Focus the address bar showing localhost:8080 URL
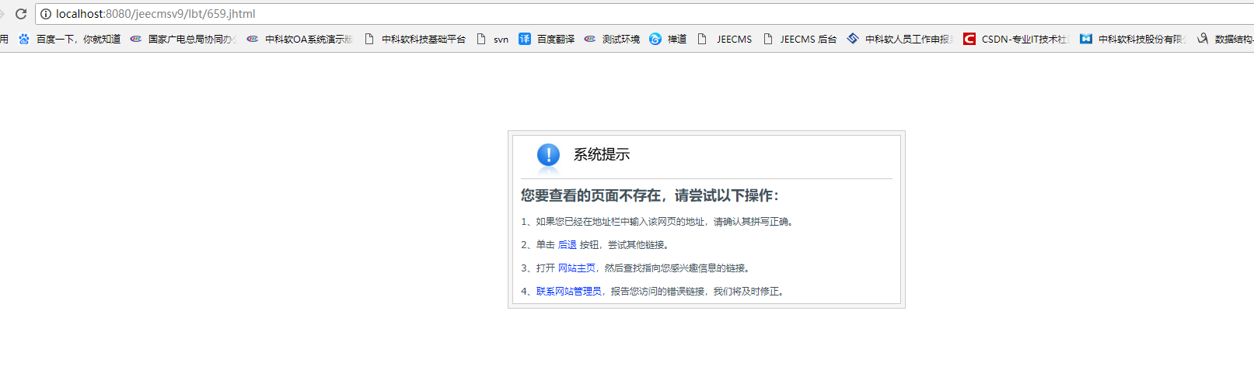The image size is (1254, 387). point(644,14)
